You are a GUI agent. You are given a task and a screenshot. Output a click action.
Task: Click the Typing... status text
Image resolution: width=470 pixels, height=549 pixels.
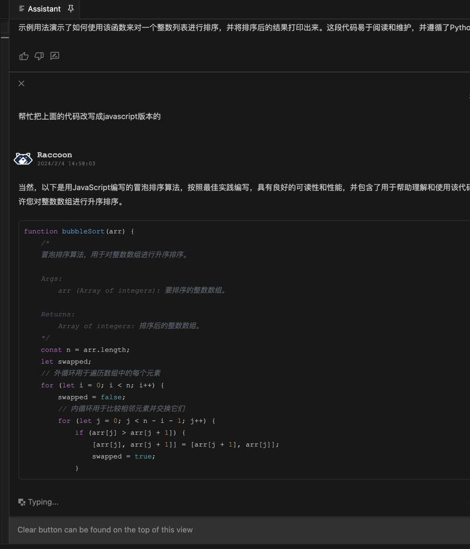click(x=43, y=502)
